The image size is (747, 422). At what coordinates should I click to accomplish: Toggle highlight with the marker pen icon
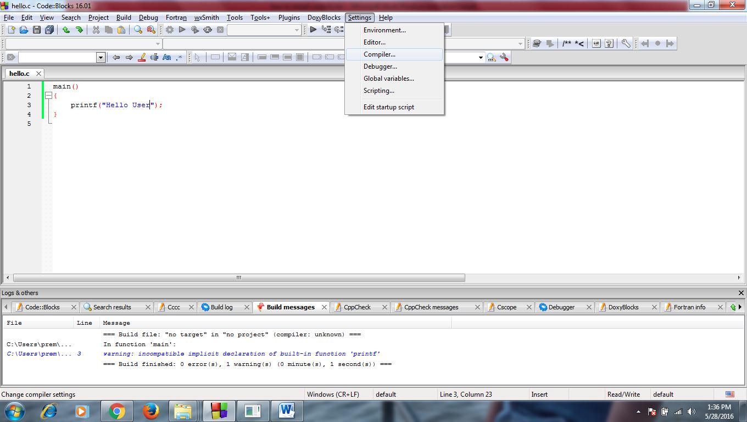142,57
